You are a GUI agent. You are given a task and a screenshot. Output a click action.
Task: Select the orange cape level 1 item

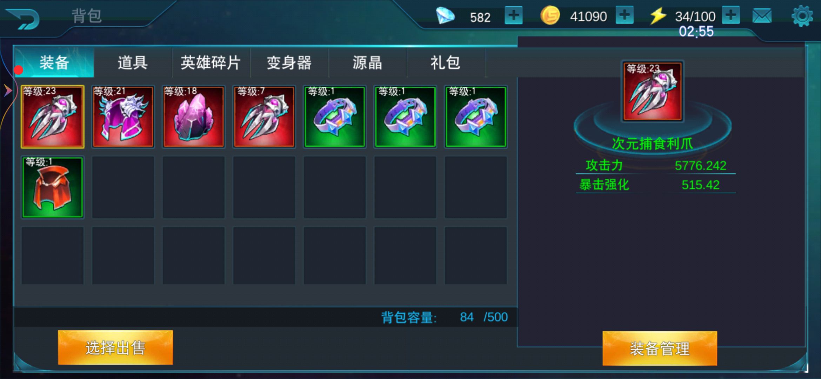[x=53, y=187]
